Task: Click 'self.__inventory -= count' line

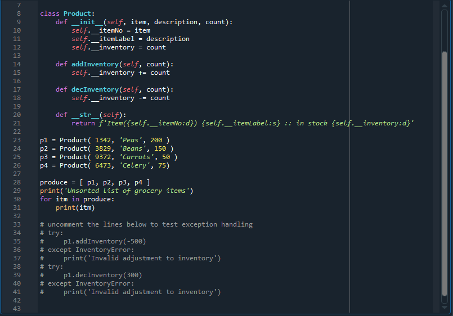Action: point(121,98)
